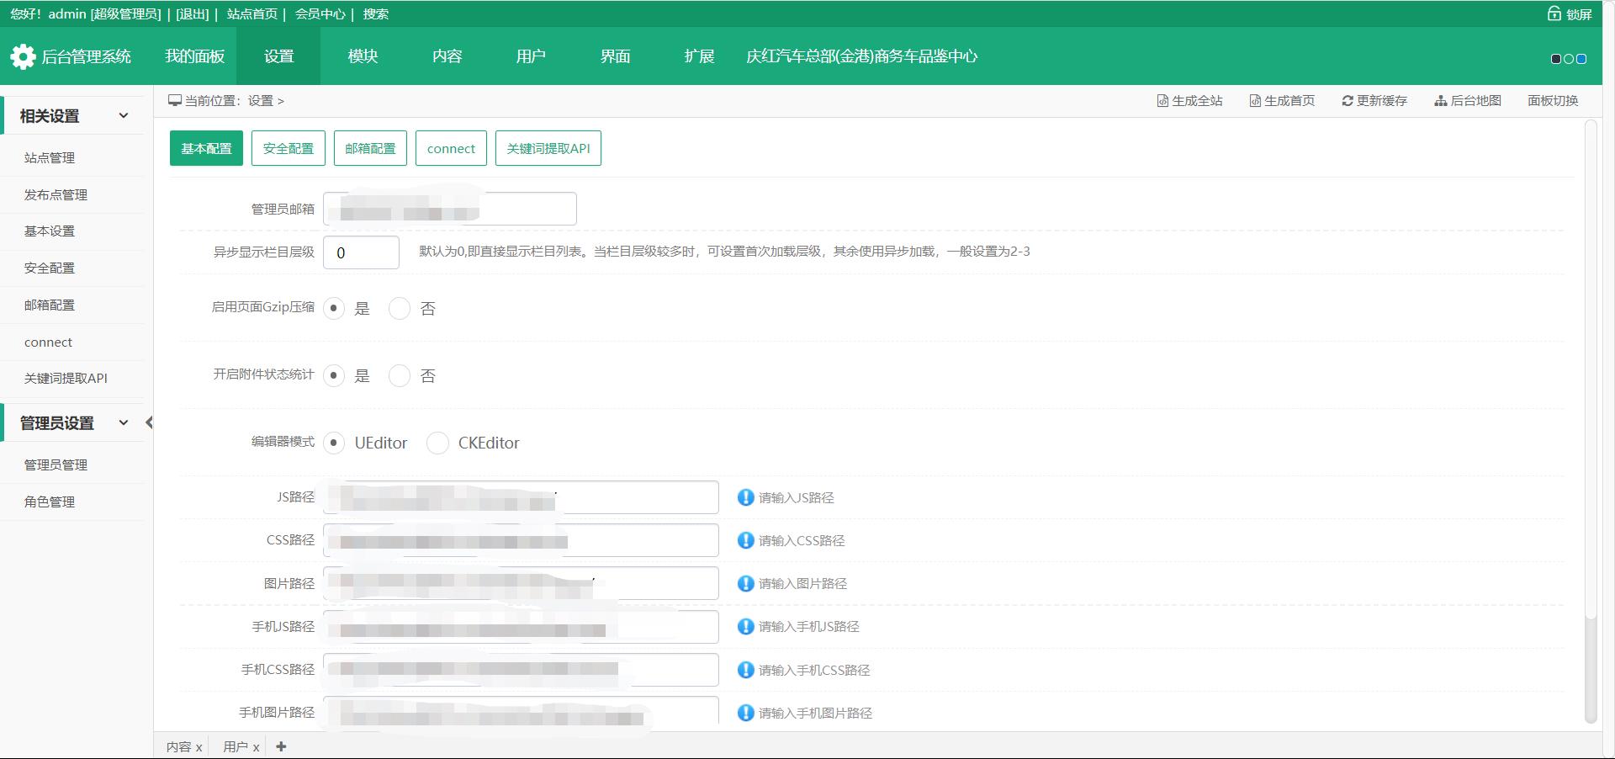Click the JS路径 input field

[x=521, y=497]
